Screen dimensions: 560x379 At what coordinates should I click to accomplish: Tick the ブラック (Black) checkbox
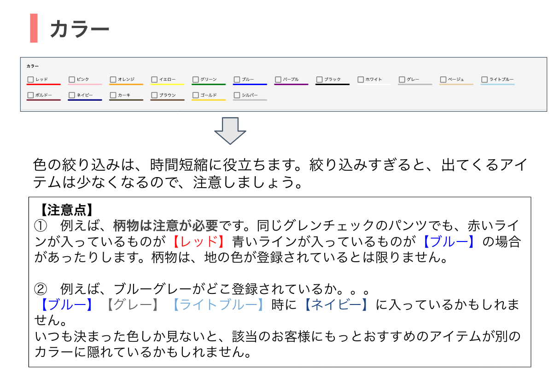click(320, 80)
